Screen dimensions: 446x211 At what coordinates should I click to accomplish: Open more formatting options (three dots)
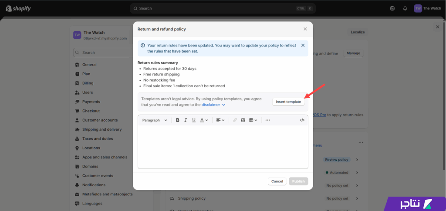[267, 120]
